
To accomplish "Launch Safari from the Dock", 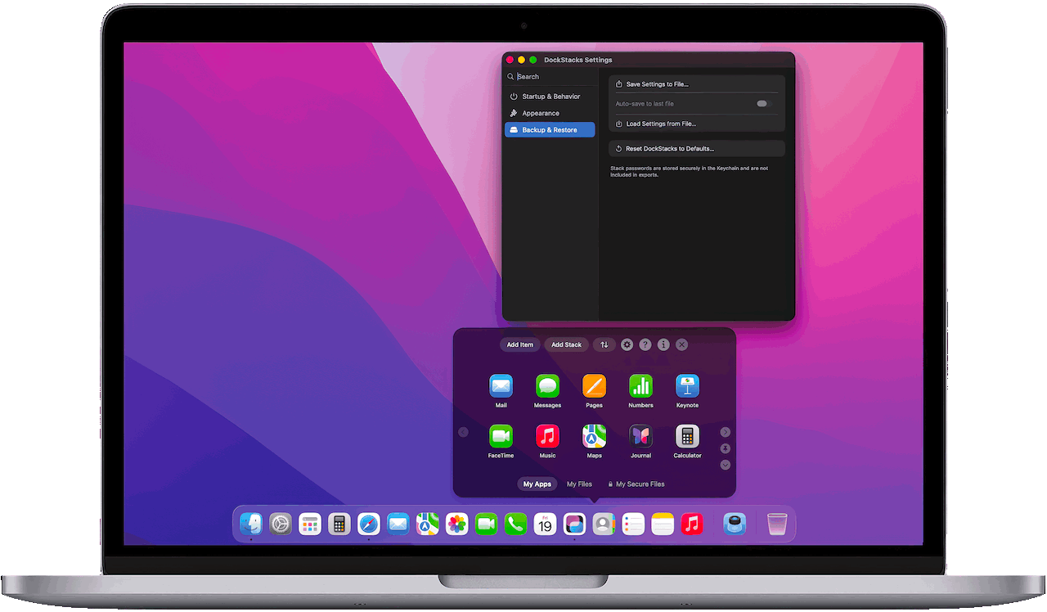I will (369, 524).
